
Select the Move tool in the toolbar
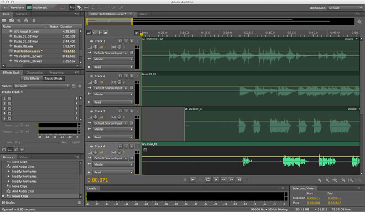click(72, 7)
